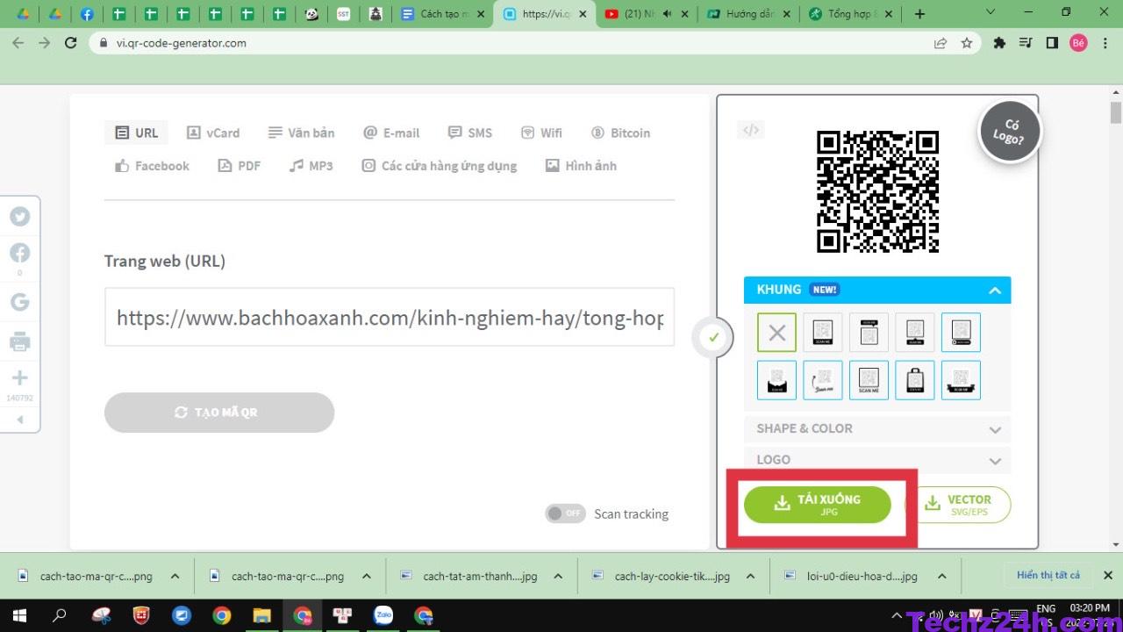Select the Wifi QR type
Viewport: 1123px width, 632px height.
coord(541,133)
